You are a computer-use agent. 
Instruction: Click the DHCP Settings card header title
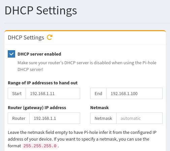pos(26,37)
